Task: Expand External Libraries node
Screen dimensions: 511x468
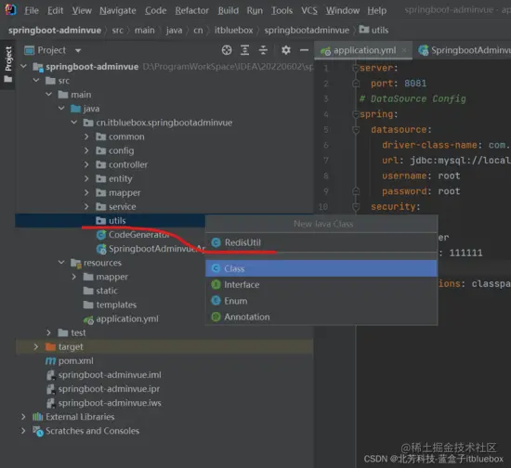Action: [23, 417]
